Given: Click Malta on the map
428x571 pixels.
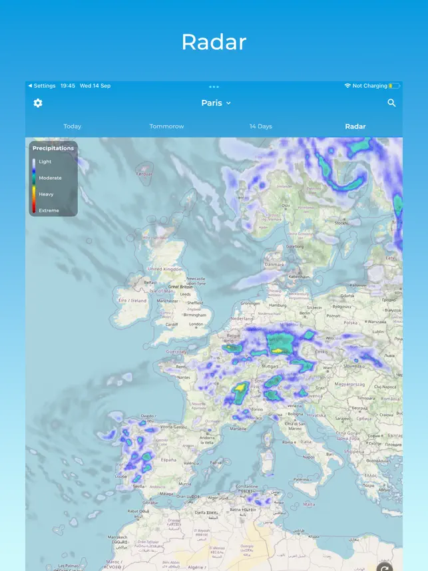Looking at the screenshot, I should pos(309,504).
